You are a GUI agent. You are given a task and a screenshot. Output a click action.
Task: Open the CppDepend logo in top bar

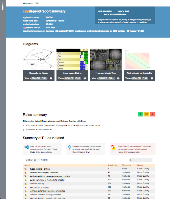pyautogui.click(x=28, y=3)
